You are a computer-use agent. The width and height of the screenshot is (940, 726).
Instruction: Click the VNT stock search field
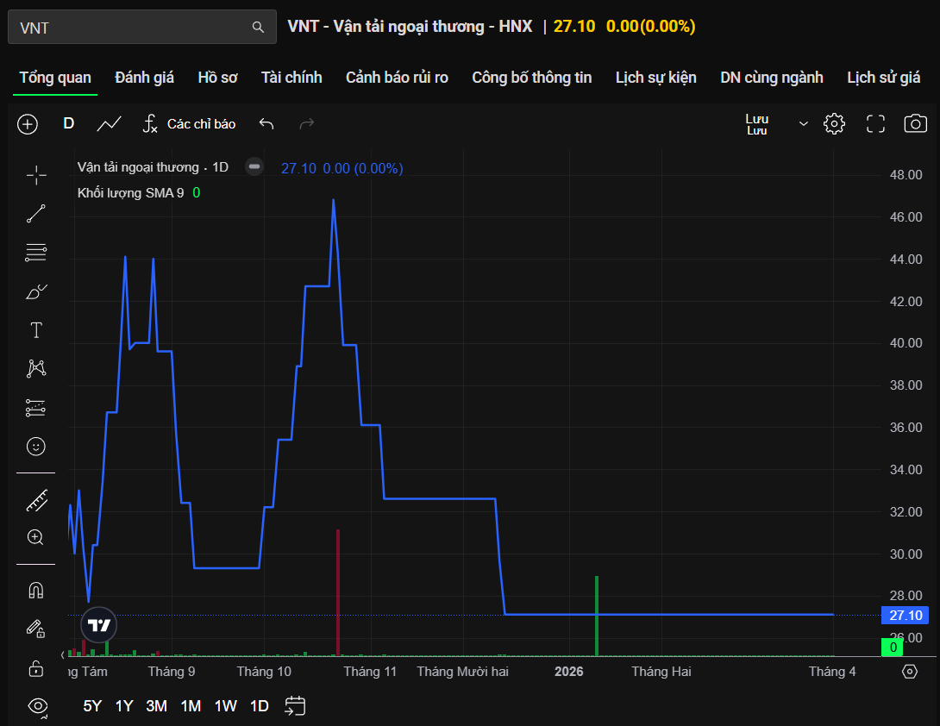[129, 28]
